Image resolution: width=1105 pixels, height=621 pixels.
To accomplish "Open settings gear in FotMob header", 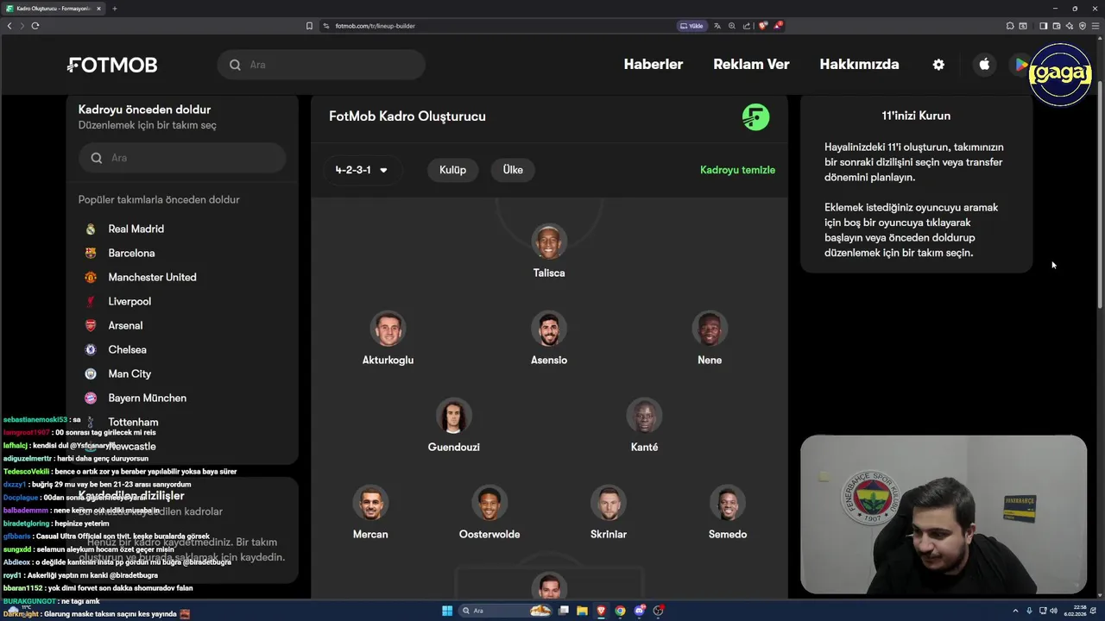I will pyautogui.click(x=938, y=65).
